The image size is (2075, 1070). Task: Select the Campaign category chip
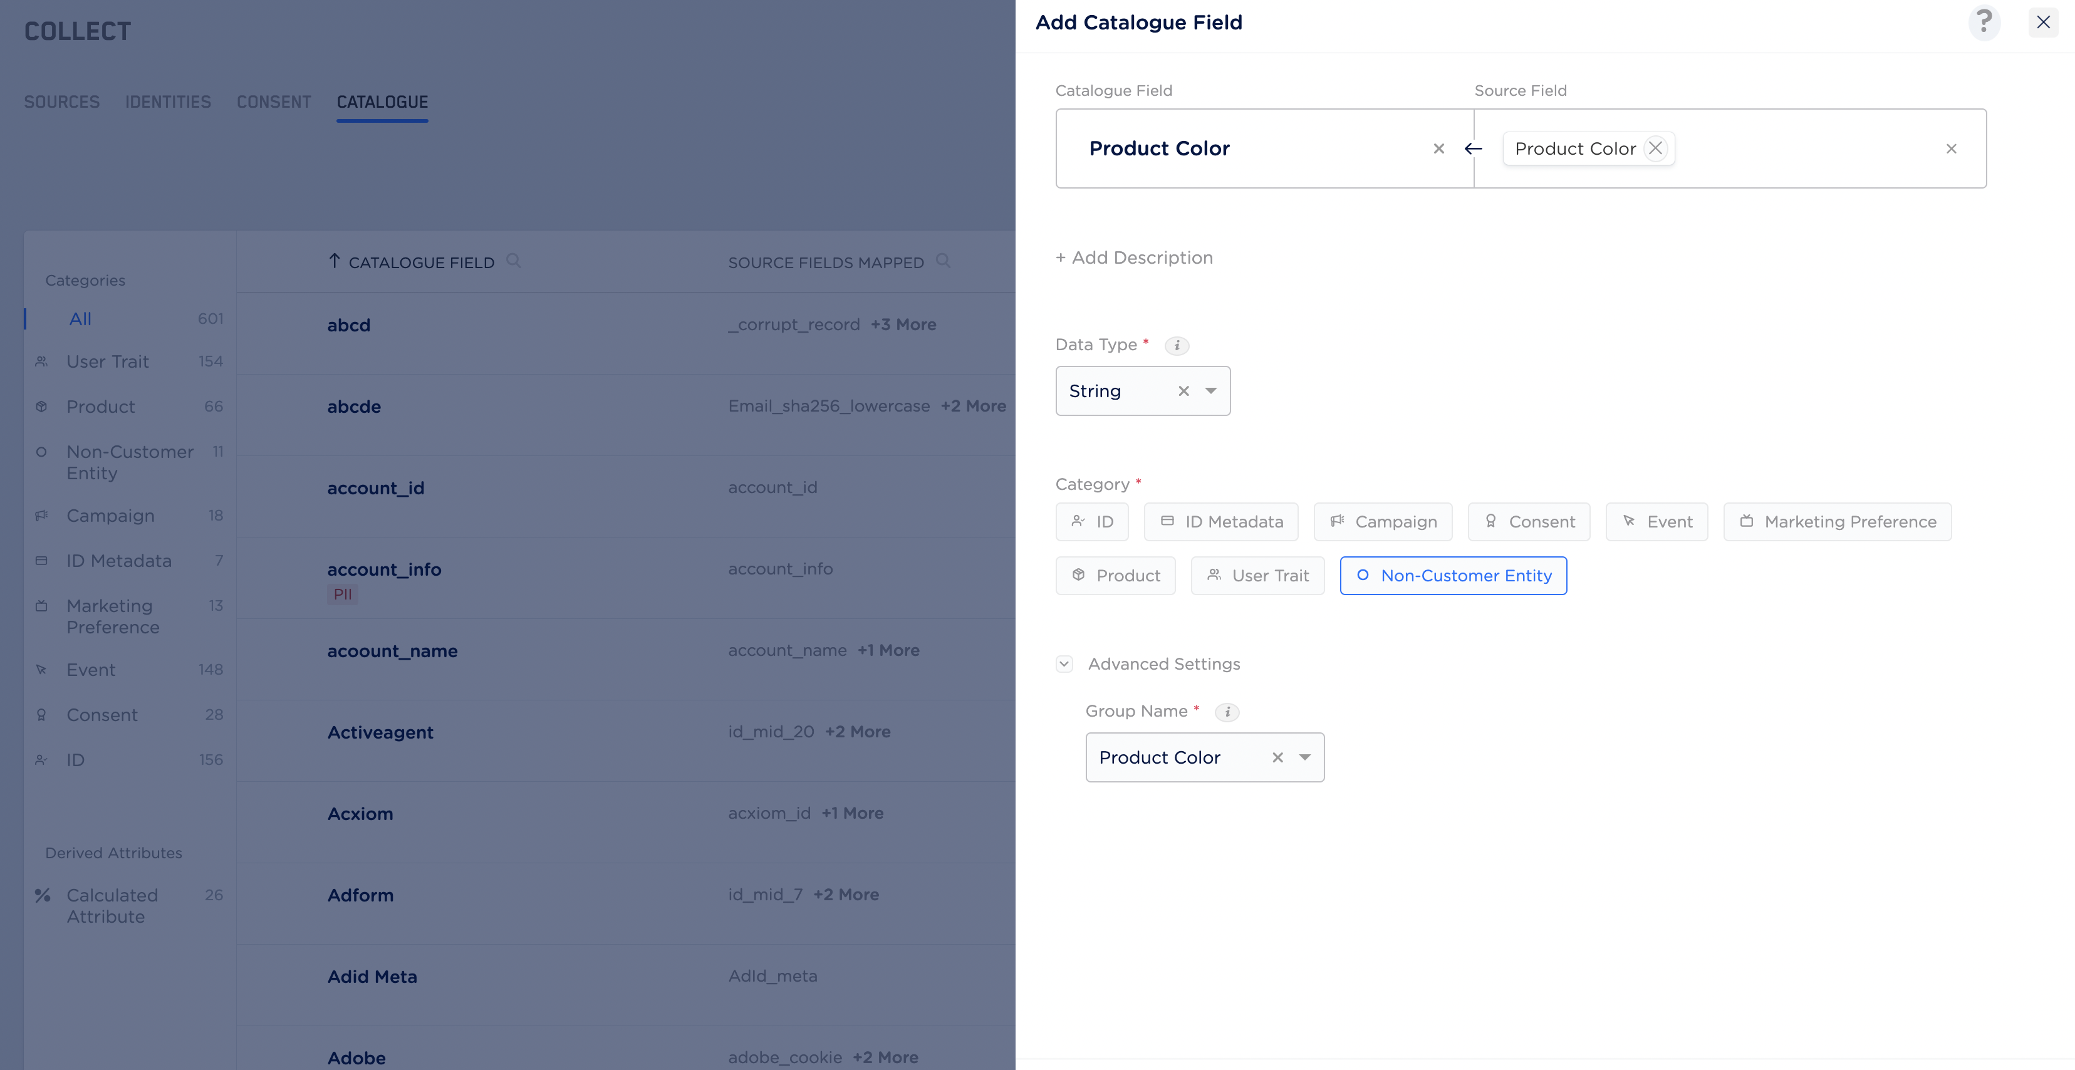(1383, 521)
